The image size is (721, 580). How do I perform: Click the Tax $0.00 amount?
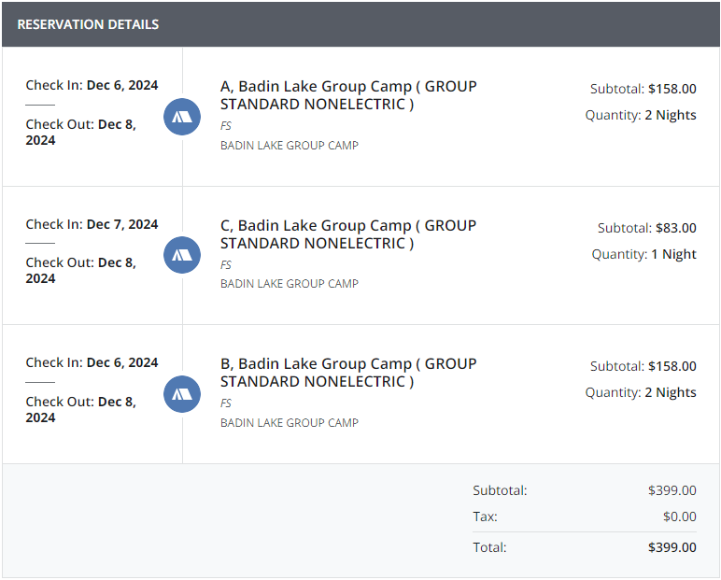point(679,516)
